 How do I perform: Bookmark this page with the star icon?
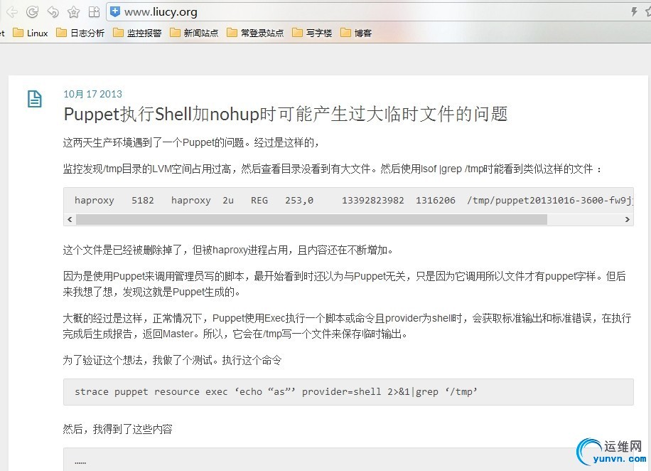coord(73,12)
